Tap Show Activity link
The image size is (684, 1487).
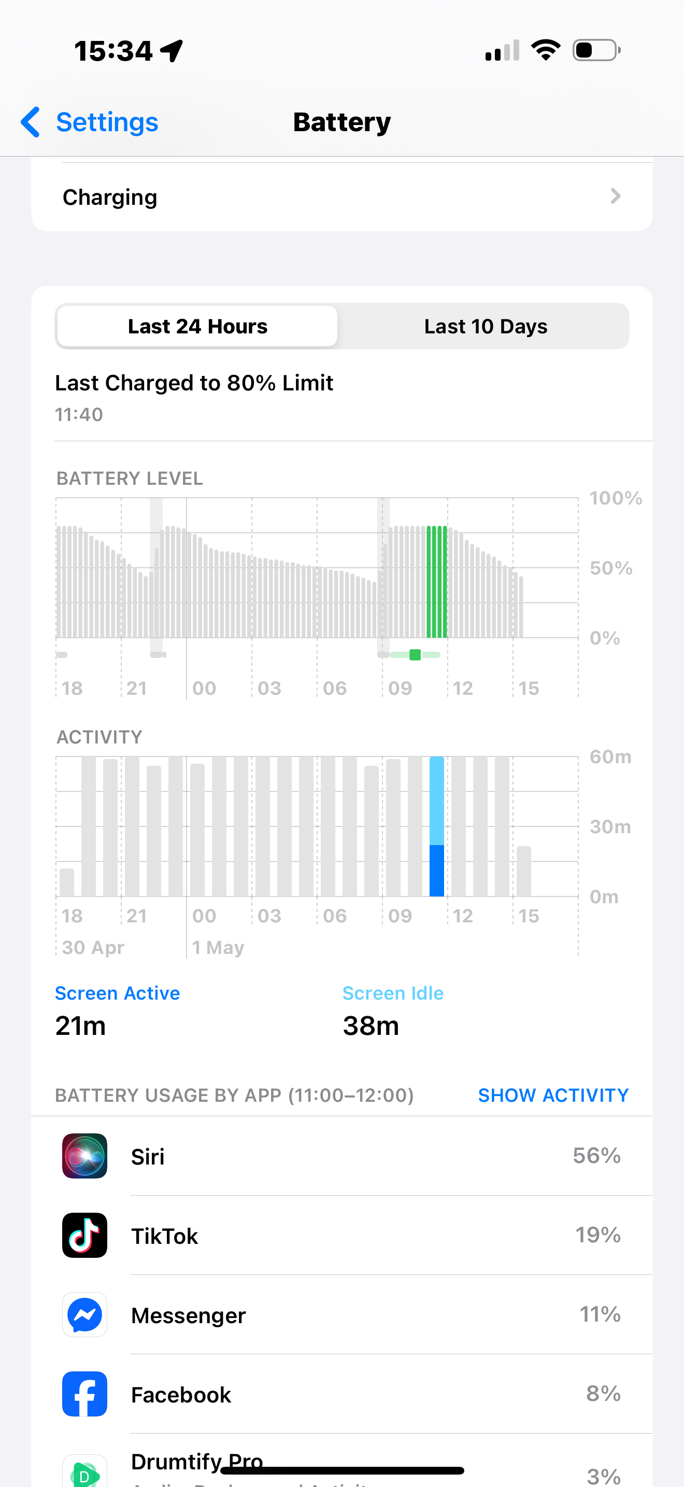[x=552, y=1095]
